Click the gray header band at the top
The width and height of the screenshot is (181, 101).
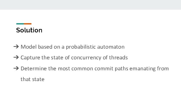coord(90,5)
